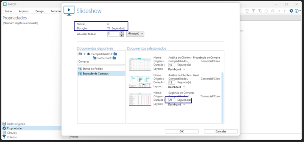The height and width of the screenshot is (142, 304).
Task: Click the crossed-out magnifier icon
Action: point(272,11)
